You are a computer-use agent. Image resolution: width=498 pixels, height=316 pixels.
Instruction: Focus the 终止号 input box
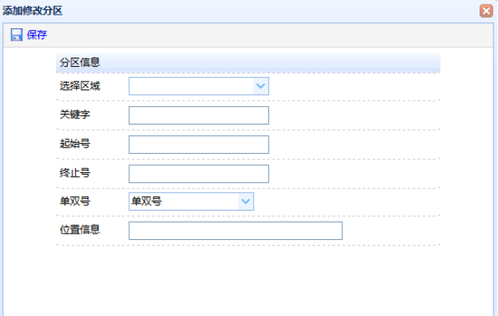tap(199, 174)
